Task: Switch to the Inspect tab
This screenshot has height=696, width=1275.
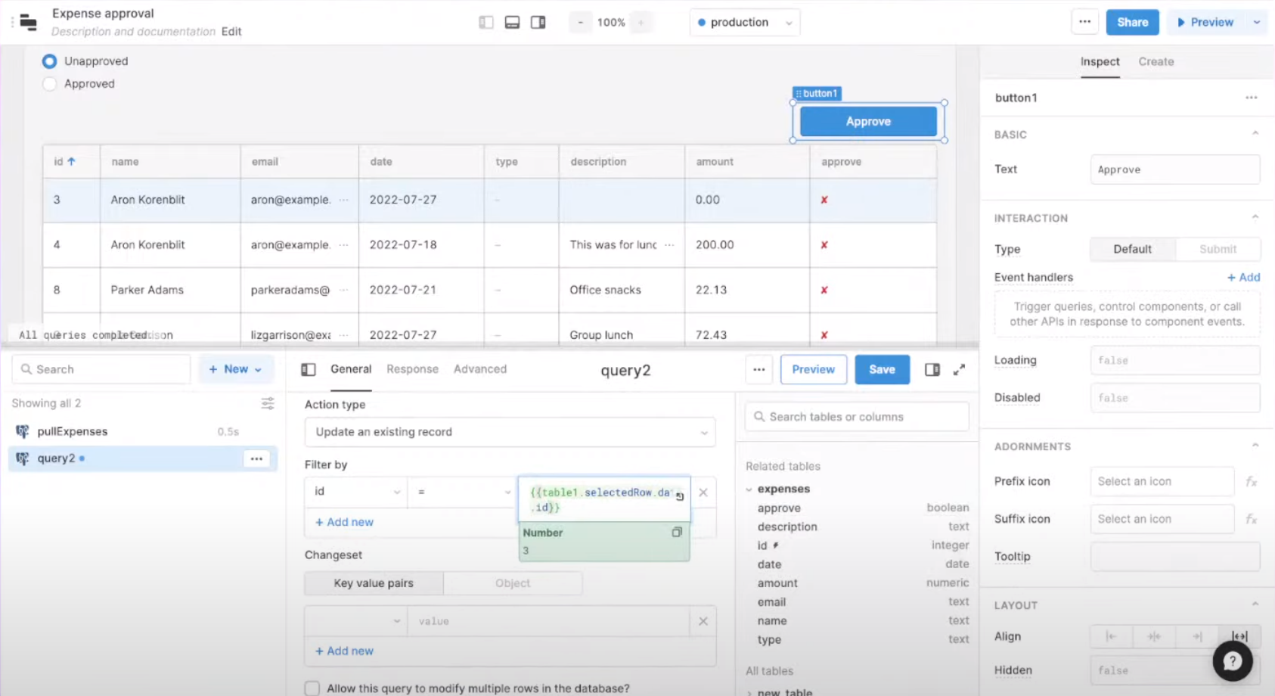Action: coord(1100,62)
